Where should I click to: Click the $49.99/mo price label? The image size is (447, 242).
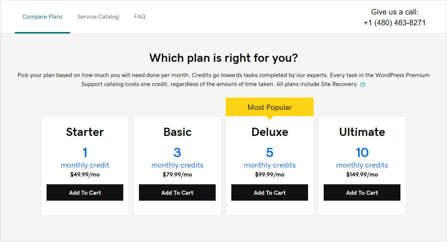[85, 174]
